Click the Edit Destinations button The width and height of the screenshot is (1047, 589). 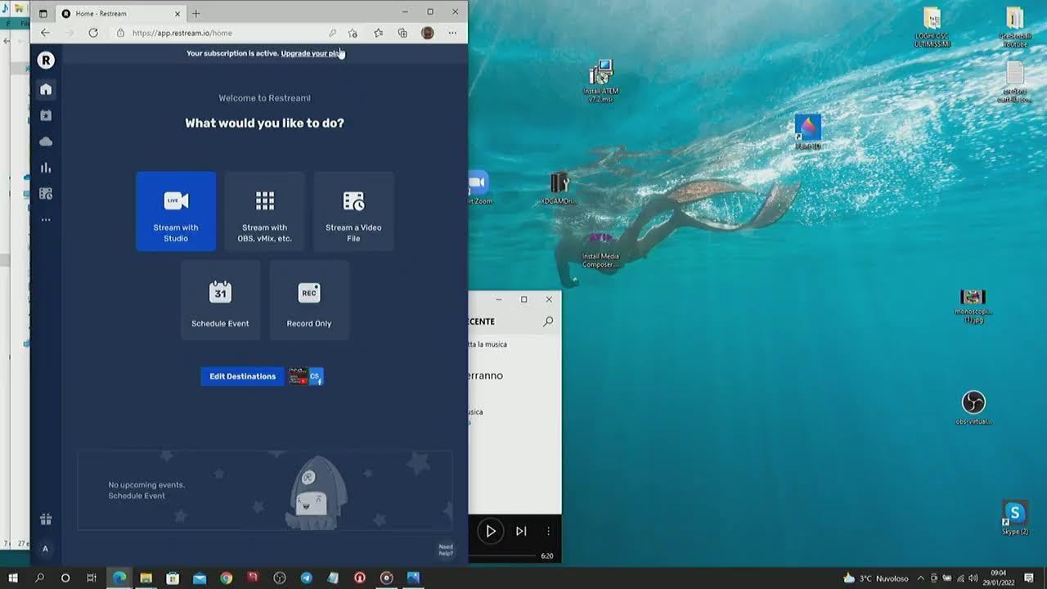coord(242,376)
